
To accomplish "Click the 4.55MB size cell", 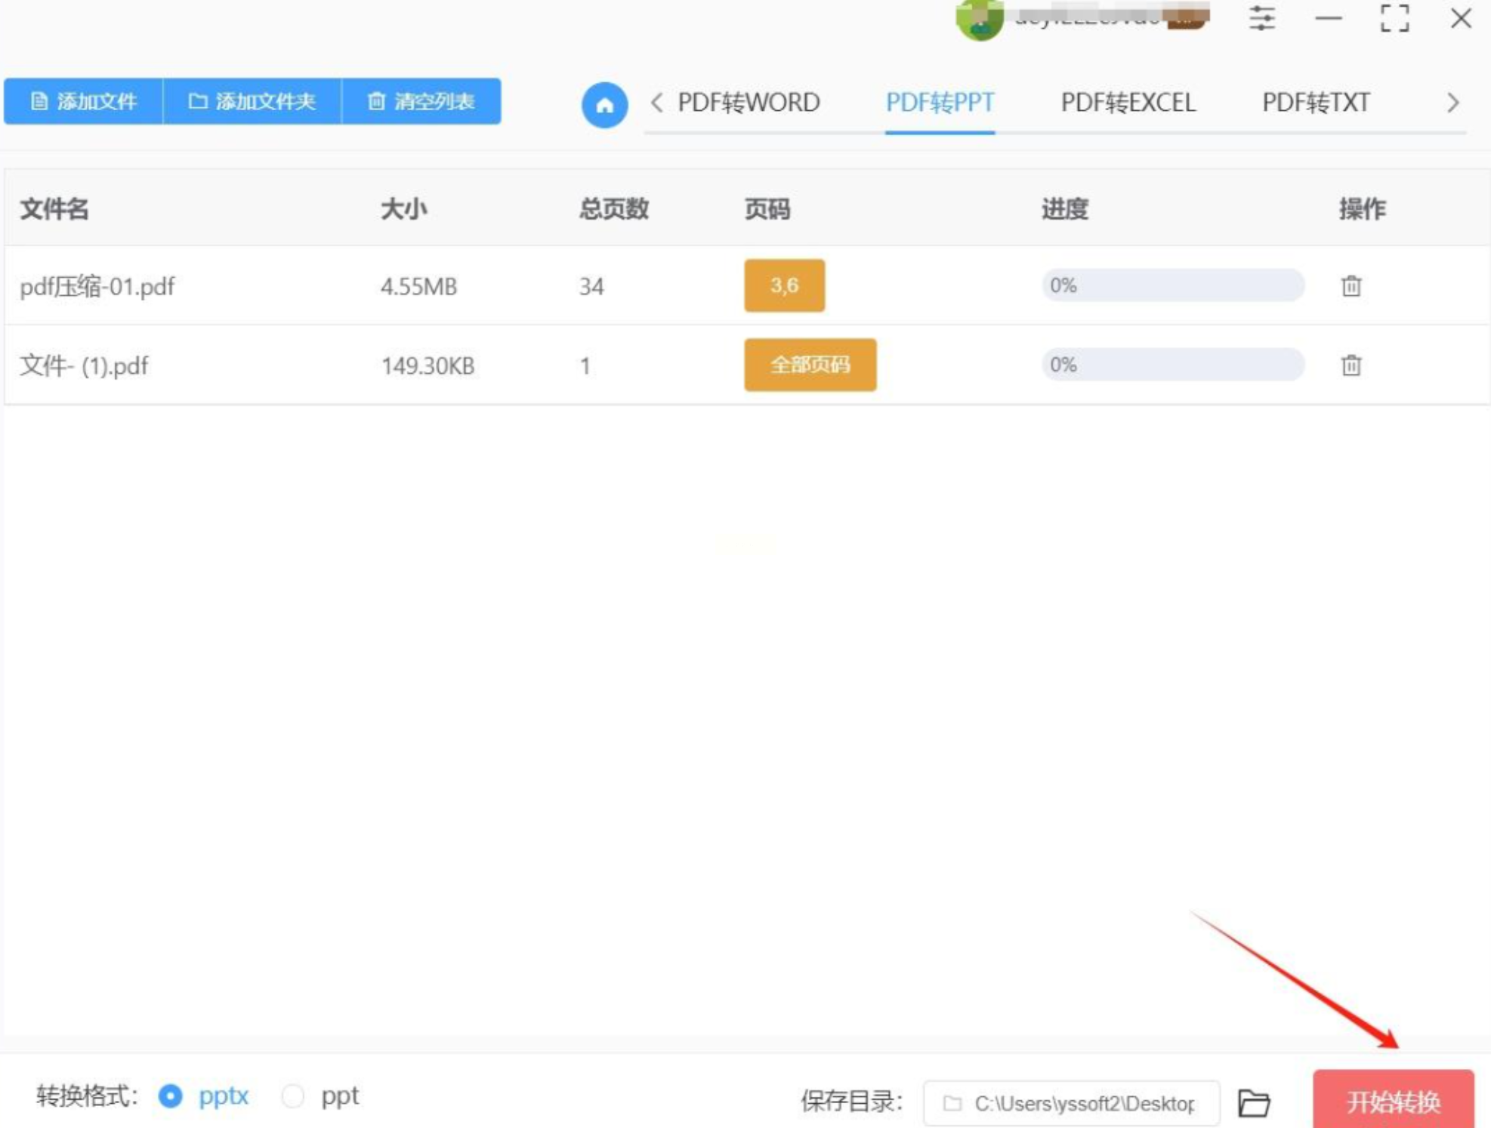I will [x=418, y=287].
